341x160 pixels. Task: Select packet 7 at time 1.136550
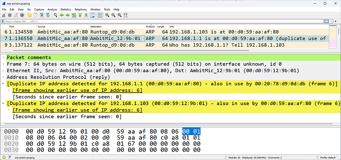click(x=165, y=39)
